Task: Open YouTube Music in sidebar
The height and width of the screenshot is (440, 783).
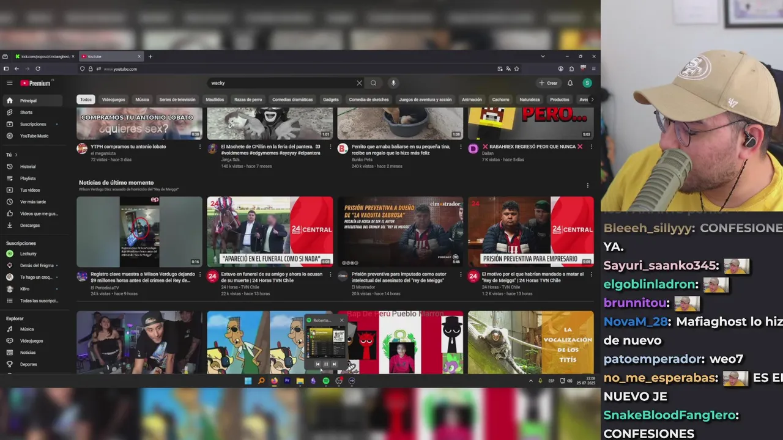Action: click(32, 136)
